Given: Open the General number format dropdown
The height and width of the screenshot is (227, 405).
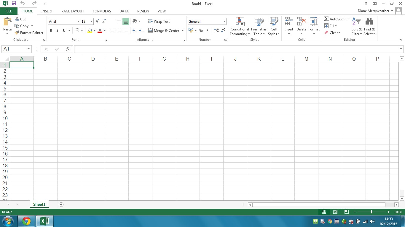Looking at the screenshot, I should pyautogui.click(x=224, y=22).
